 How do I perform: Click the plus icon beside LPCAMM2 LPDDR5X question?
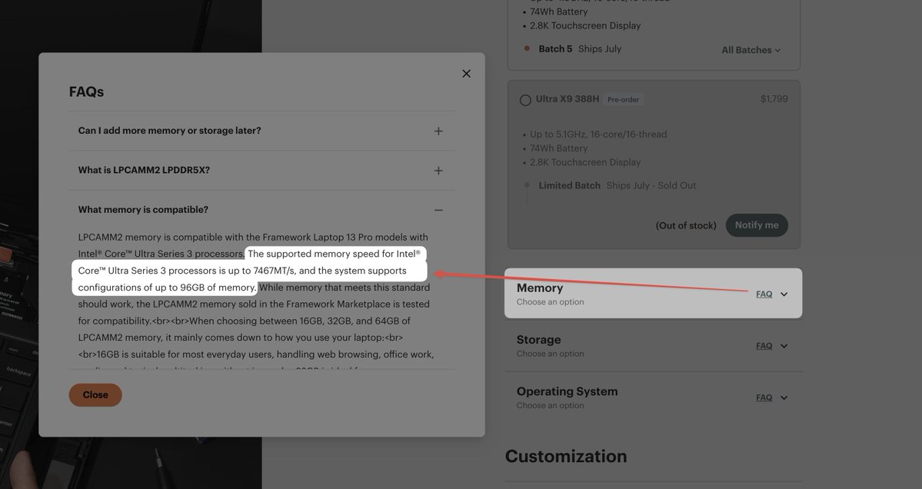pyautogui.click(x=438, y=171)
